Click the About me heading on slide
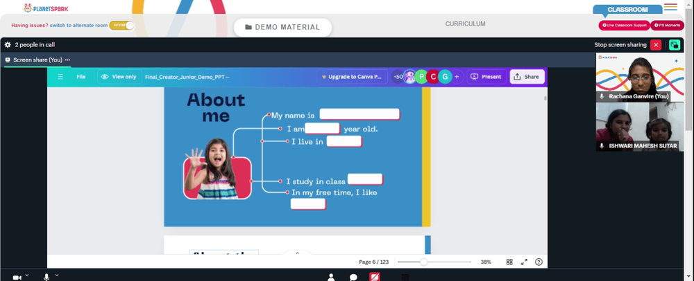 pos(216,107)
